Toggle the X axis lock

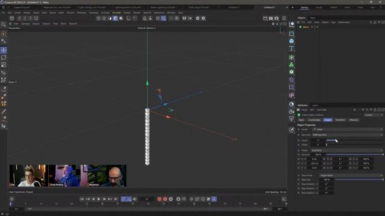pyautogui.click(x=19, y=18)
